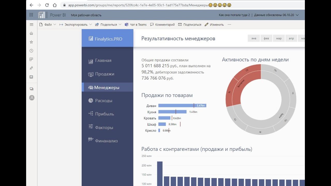The height and width of the screenshot is (186, 331).
Task: Click the Продажи money icon
Action: click(91, 74)
